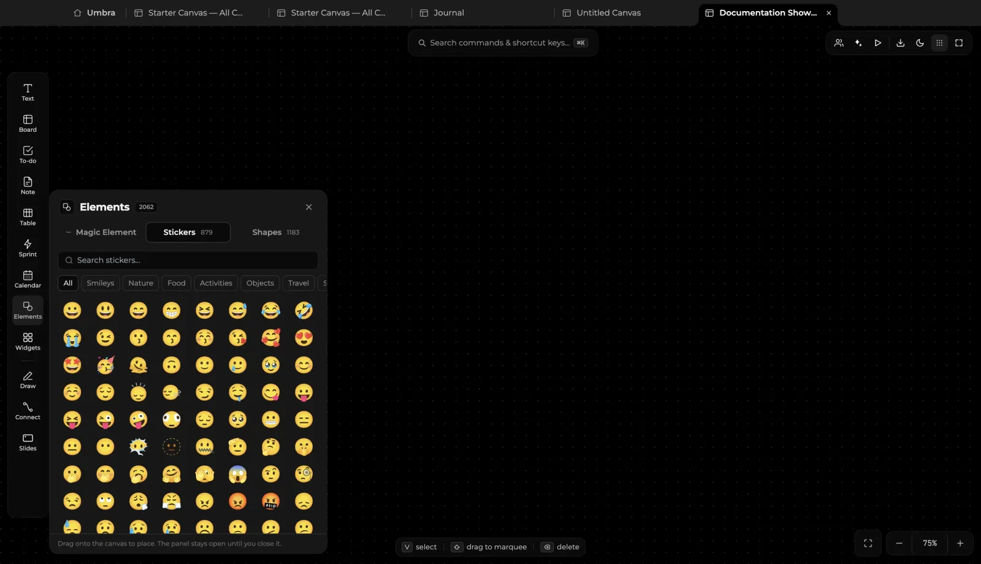
Task: Select the Connect tool
Action: pos(28,411)
